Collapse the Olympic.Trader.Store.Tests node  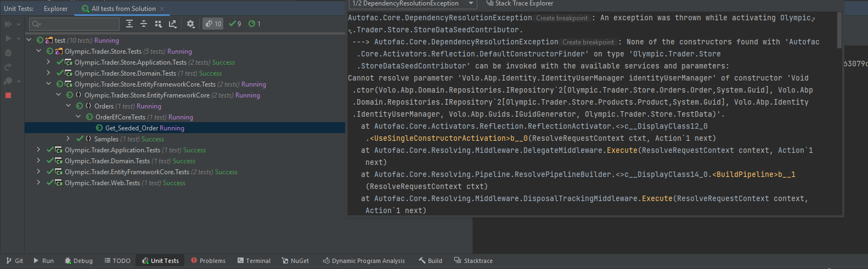point(39,51)
